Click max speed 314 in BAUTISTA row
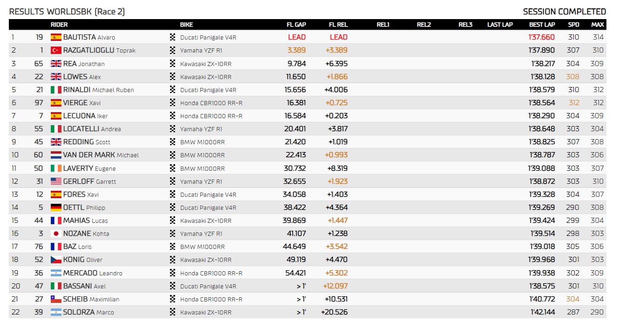This screenshot has height=328, width=619. (598, 37)
